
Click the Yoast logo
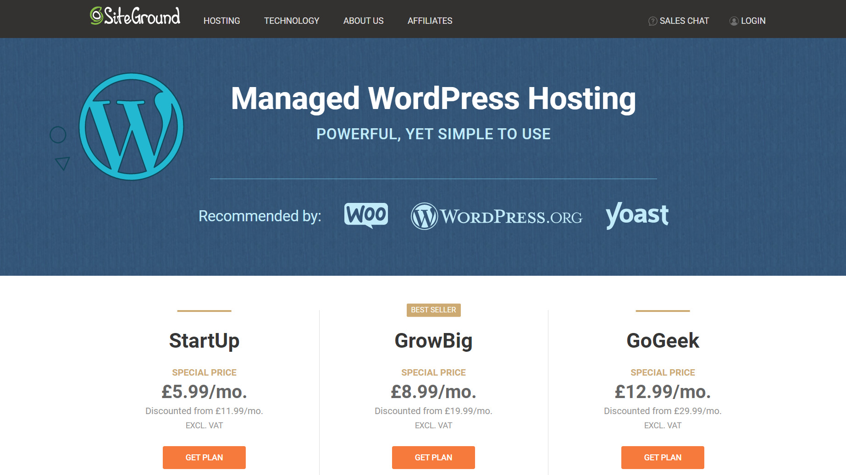point(637,215)
